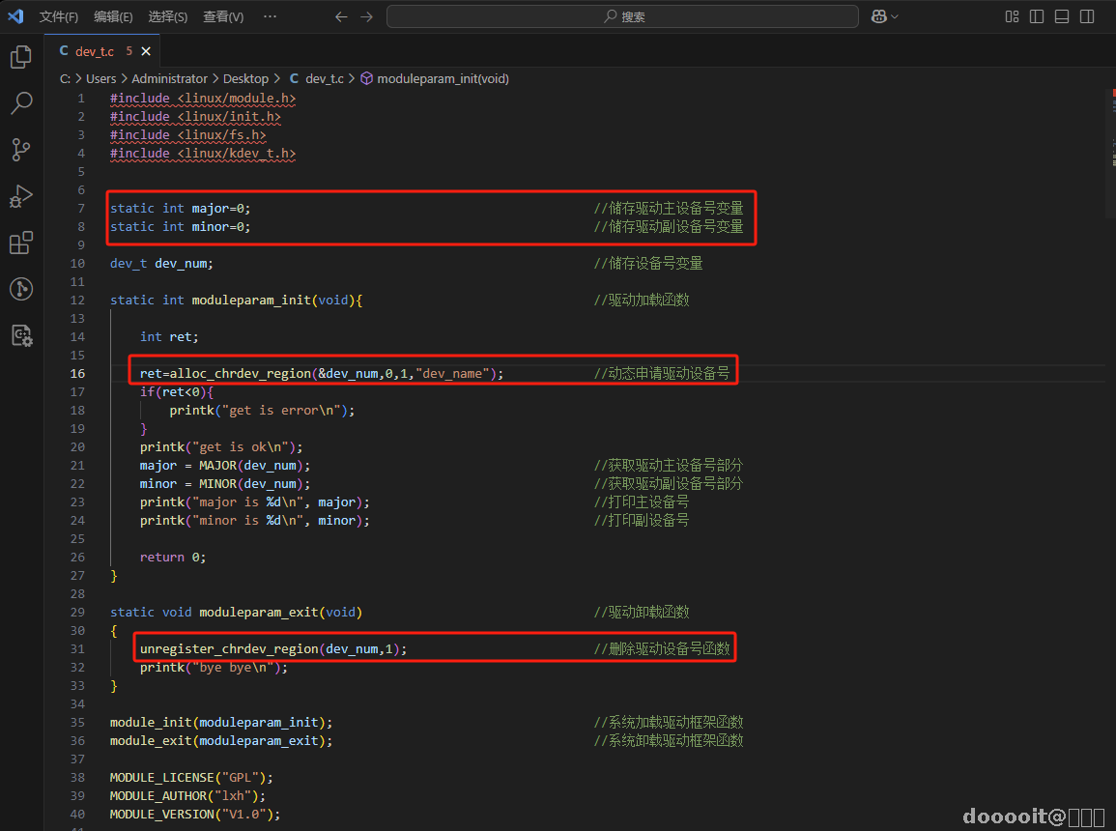Screen dimensions: 1116x831
Task: Open the Extensions view
Action: [21, 243]
